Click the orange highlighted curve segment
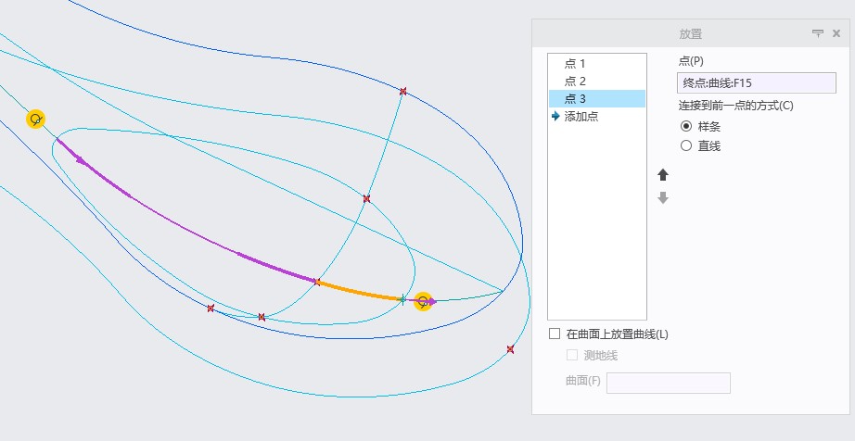The width and height of the screenshot is (855, 441). [360, 292]
